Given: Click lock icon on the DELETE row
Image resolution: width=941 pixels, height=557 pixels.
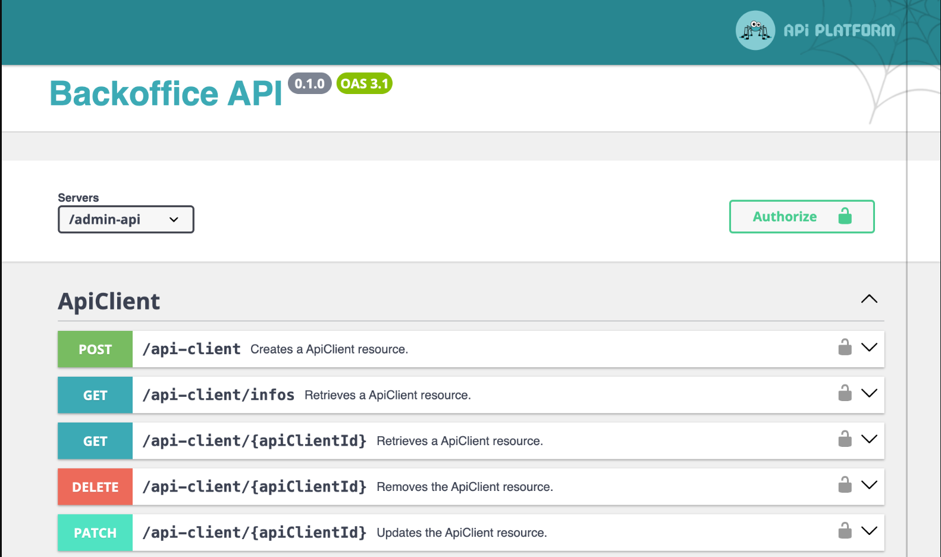Looking at the screenshot, I should 845,484.
